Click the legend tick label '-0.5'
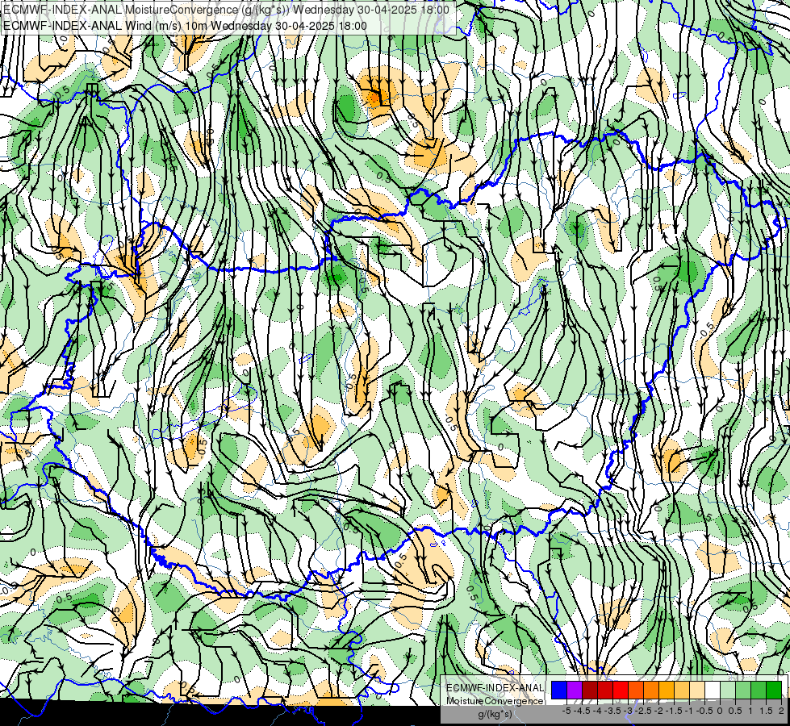790x726 pixels. point(704,711)
